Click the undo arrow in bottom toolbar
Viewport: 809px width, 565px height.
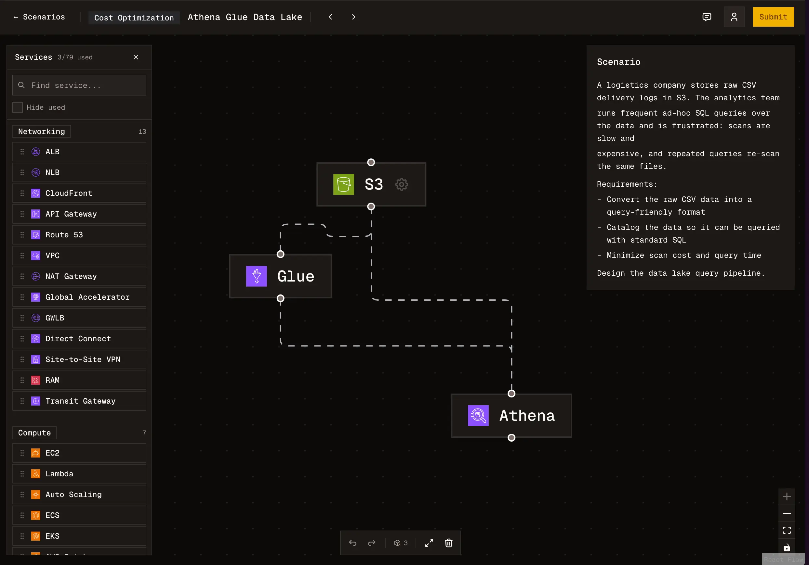(352, 543)
